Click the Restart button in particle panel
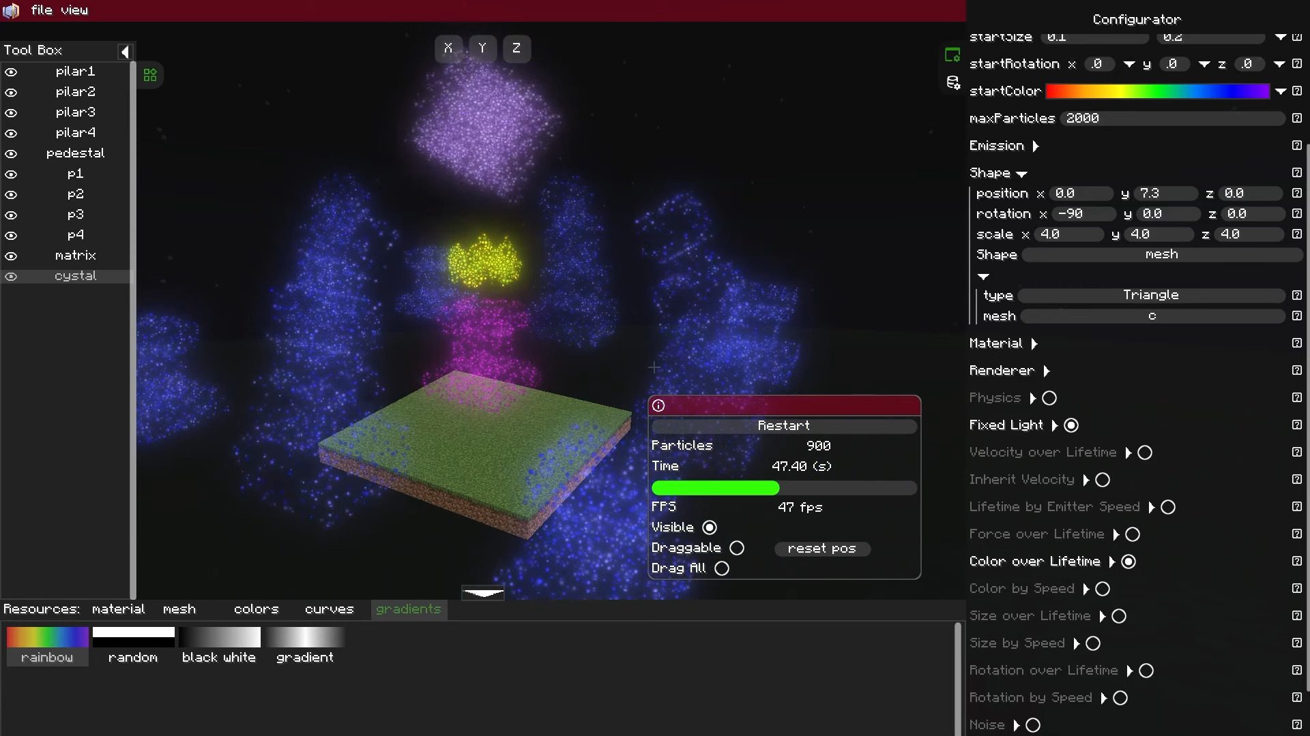Screen dimensions: 1310x736 click(x=782, y=425)
